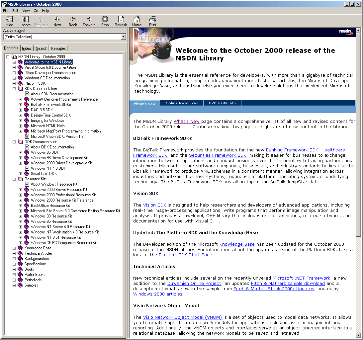Screen dimensions: 363x340
Task: Follow the Duwamish Online Project link
Action: [x=194, y=284]
